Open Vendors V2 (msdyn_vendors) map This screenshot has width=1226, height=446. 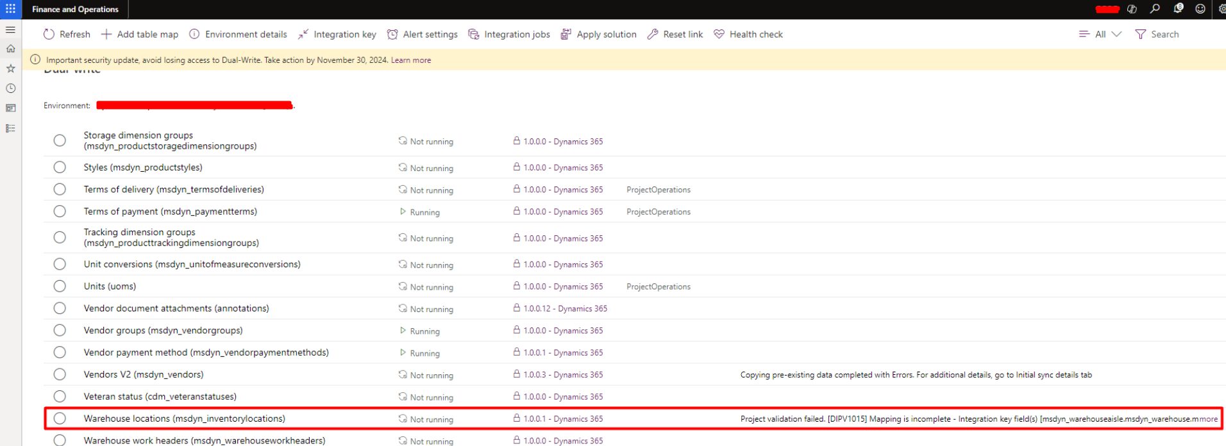[144, 374]
